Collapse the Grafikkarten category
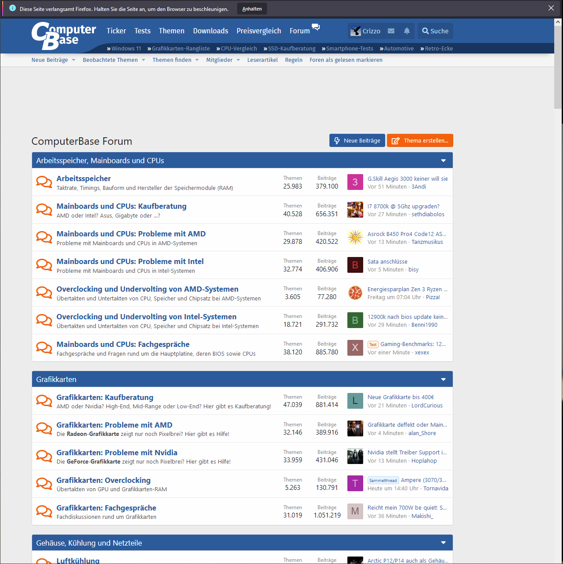This screenshot has height=564, width=563. (x=444, y=379)
